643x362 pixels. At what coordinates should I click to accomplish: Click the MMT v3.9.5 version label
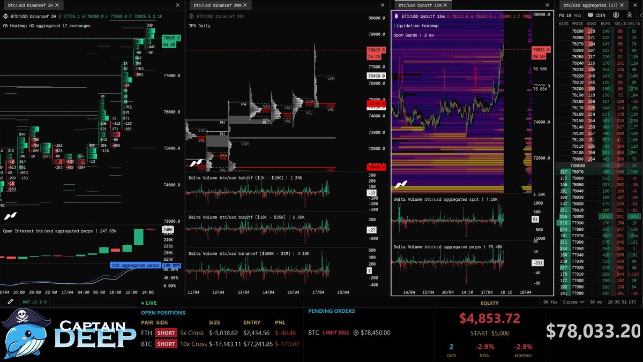[34, 302]
